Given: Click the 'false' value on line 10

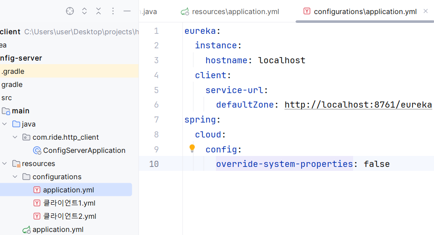Looking at the screenshot, I should tap(377, 164).
